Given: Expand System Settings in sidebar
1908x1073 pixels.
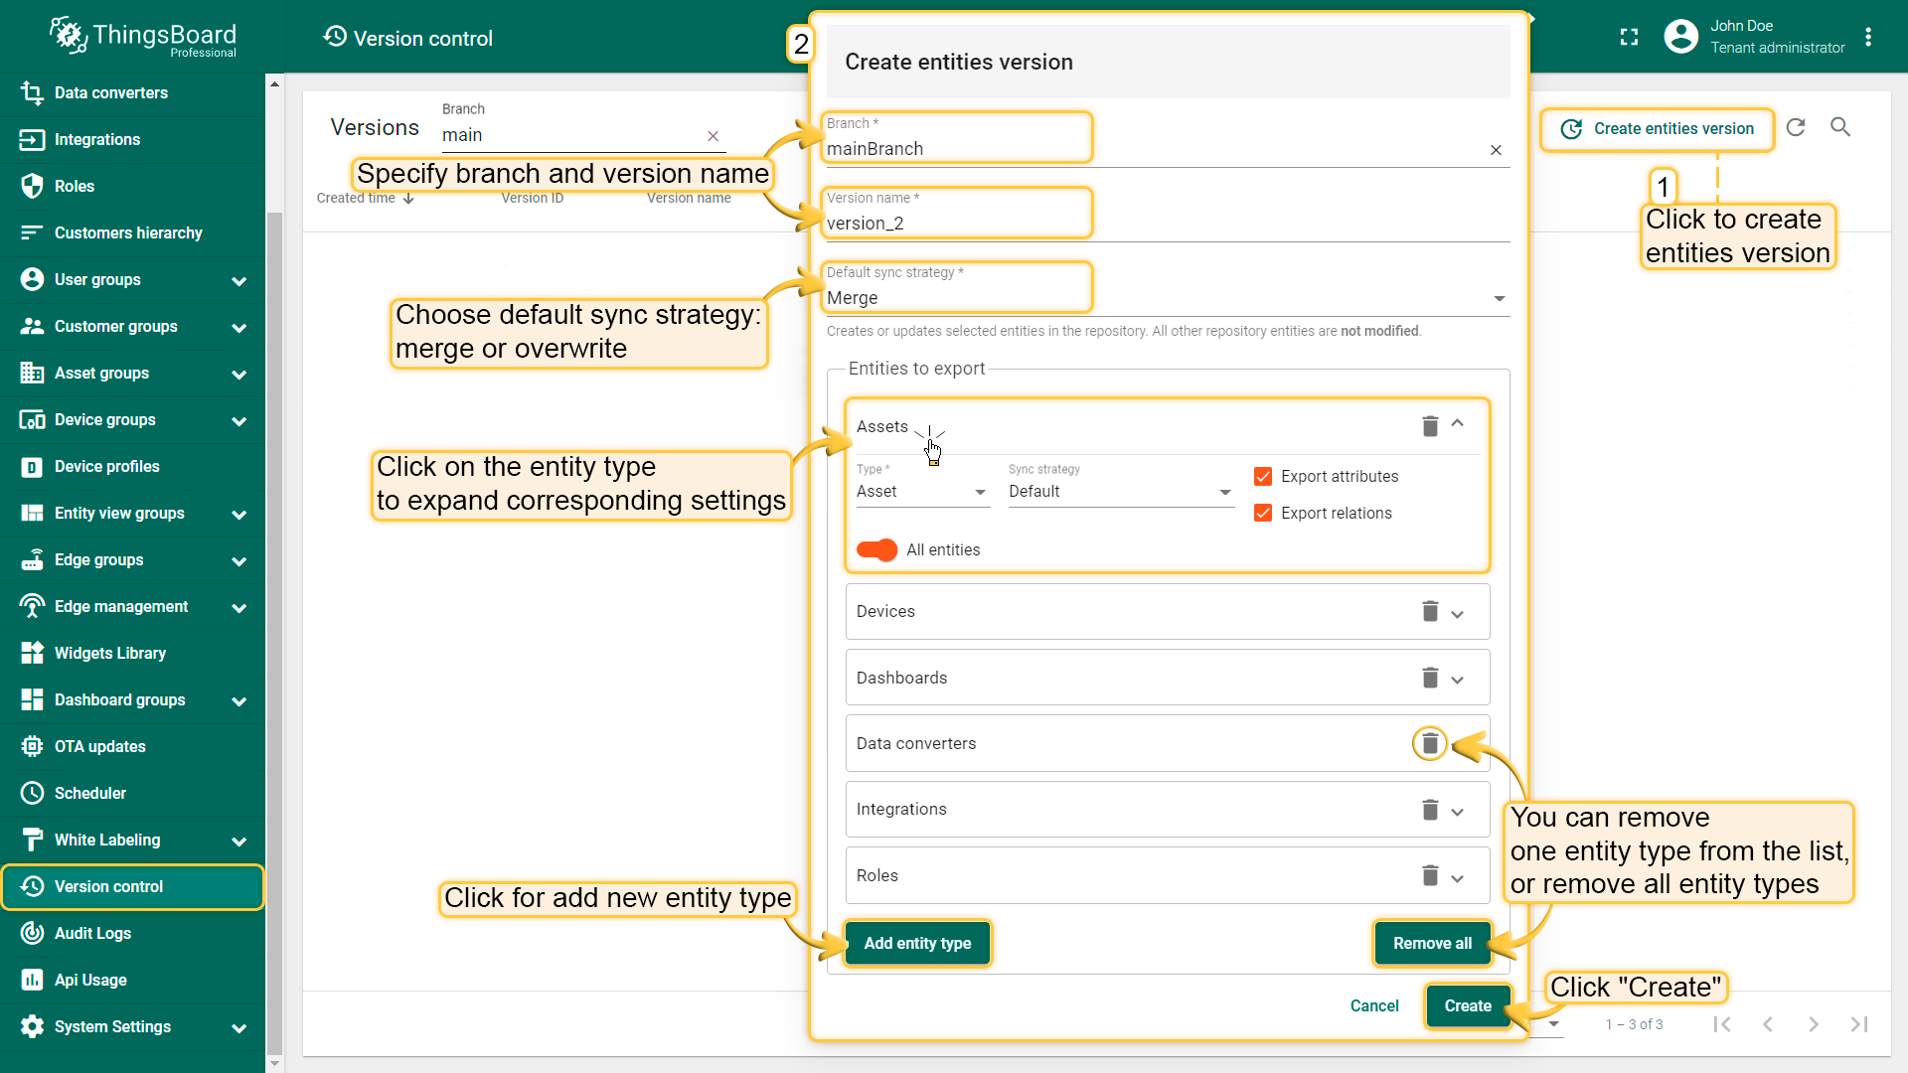Looking at the screenshot, I should (238, 1028).
